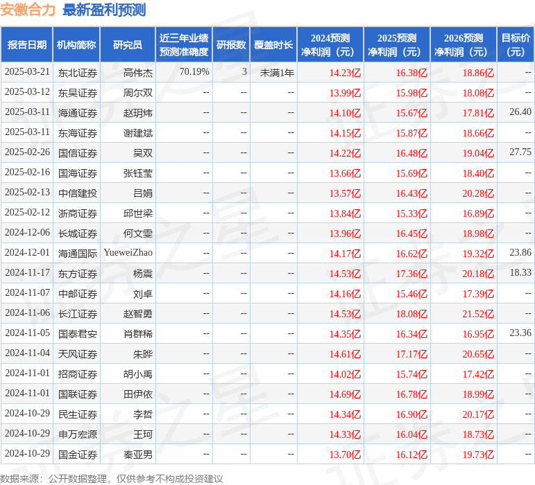Click the 2026预测净利润 column header
Viewport: 535px width, 485px height.
click(x=464, y=44)
